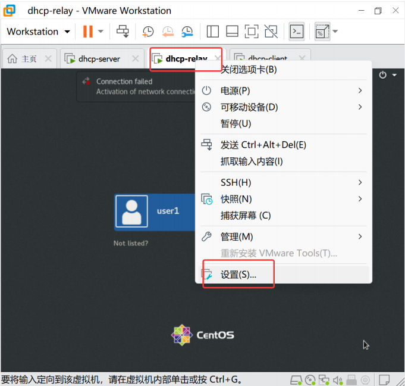Click the user1 avatar picture
The height and width of the screenshot is (386, 405).
[x=131, y=211]
